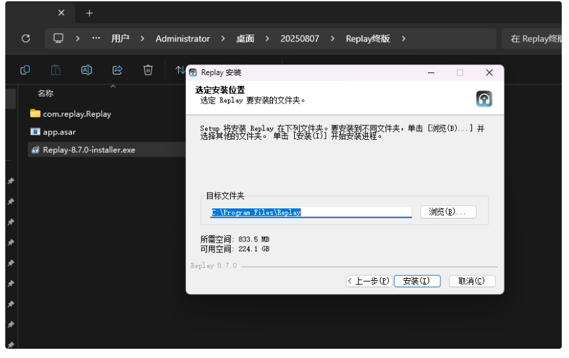This screenshot has height=358, width=569.
Task: Navigate to the Administrator breadcrumb
Action: click(x=183, y=38)
